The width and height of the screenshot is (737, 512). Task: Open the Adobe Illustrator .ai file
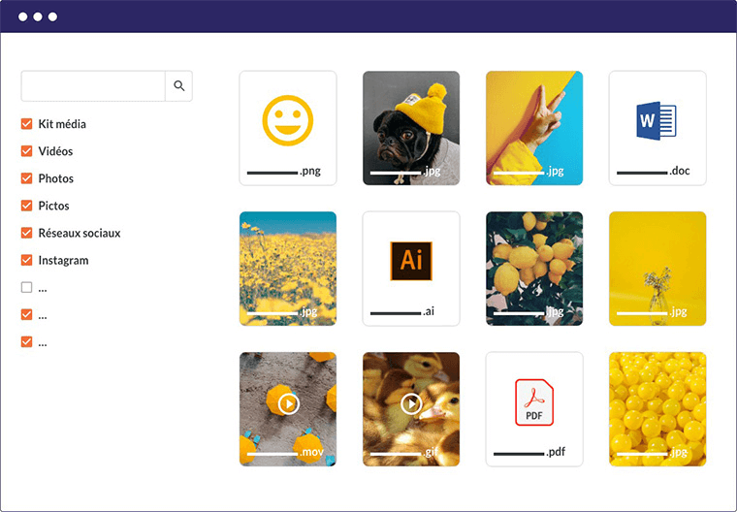[x=411, y=269]
